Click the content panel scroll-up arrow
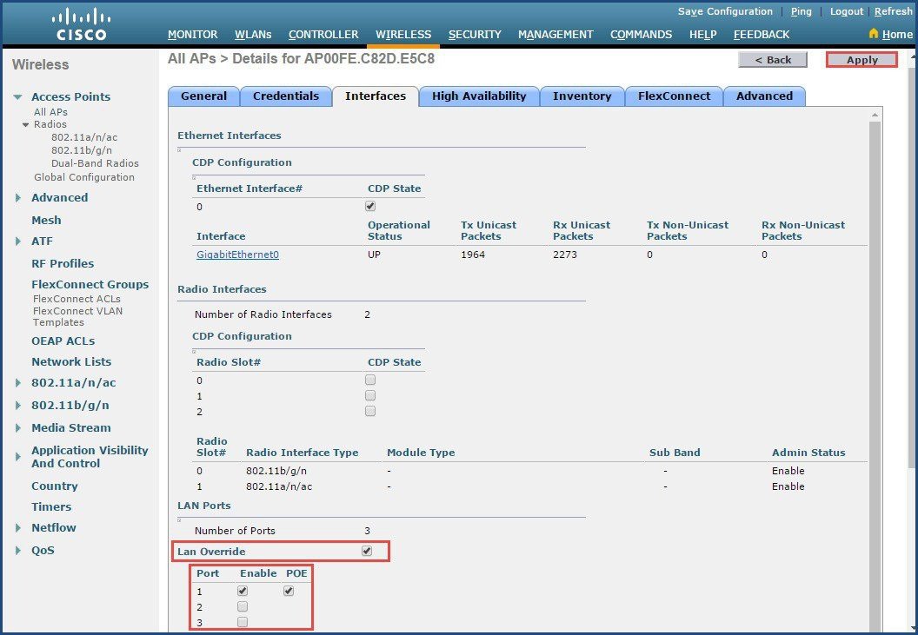Screen dimensions: 918x635 (875, 115)
